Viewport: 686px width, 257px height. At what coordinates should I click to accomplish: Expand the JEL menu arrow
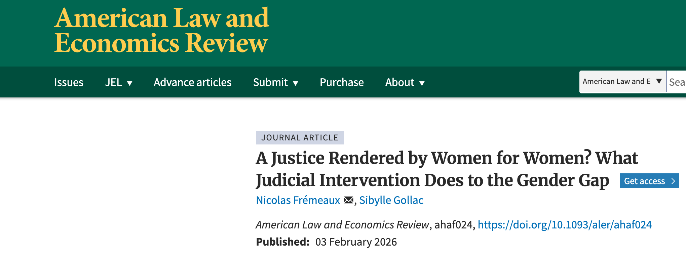[x=129, y=83]
